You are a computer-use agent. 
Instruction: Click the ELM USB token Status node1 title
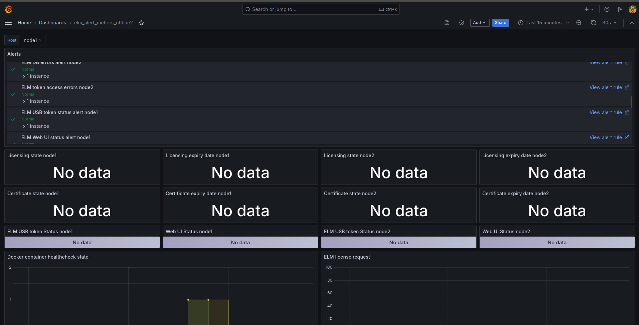coord(40,232)
